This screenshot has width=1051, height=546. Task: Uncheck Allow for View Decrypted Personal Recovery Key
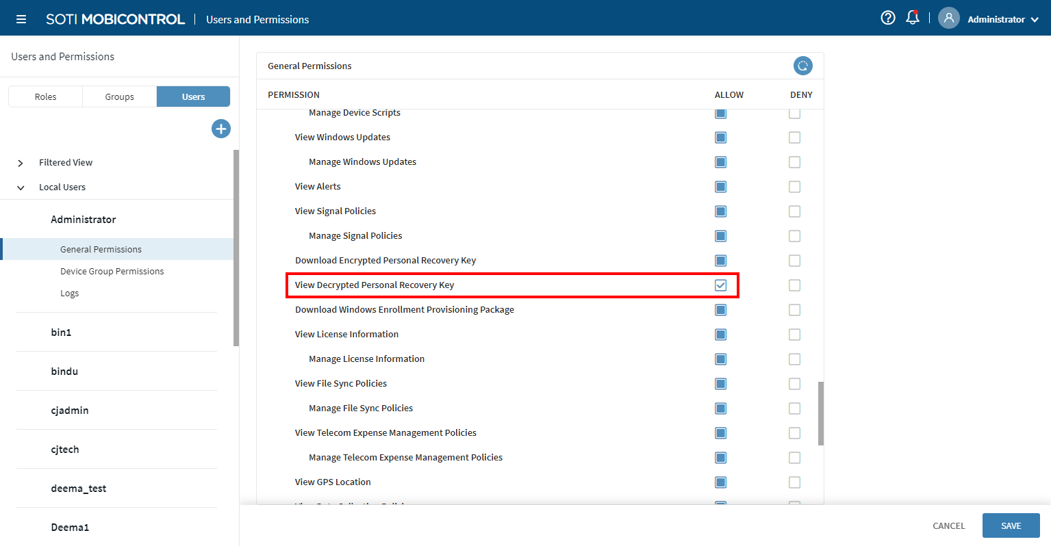click(x=720, y=285)
